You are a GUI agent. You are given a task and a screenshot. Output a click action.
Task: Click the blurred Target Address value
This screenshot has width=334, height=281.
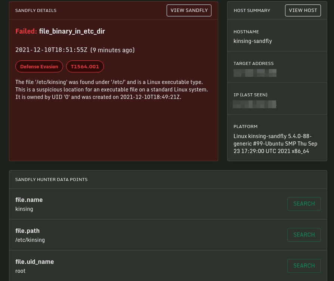click(255, 73)
